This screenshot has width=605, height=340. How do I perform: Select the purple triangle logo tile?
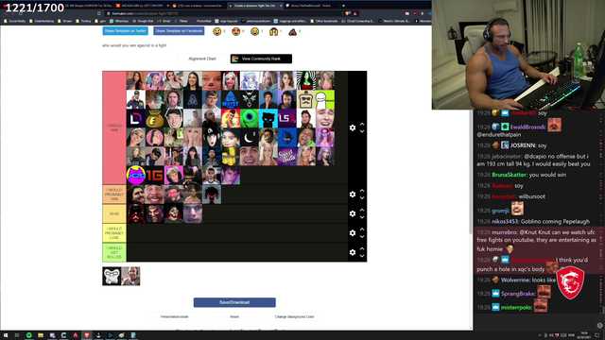[193, 99]
